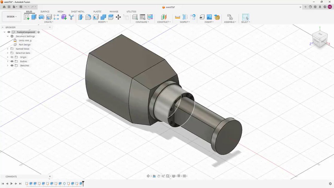Select the Rectangular Pattern tool
This screenshot has height=188, width=334.
56,17
